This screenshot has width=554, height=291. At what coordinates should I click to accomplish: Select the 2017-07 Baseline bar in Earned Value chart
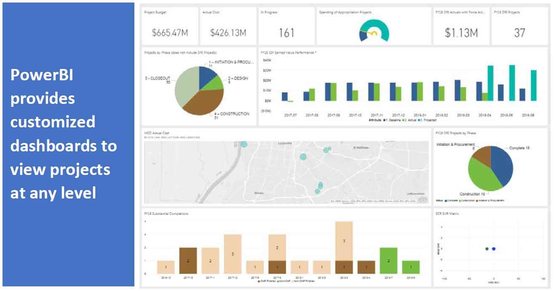(285, 97)
